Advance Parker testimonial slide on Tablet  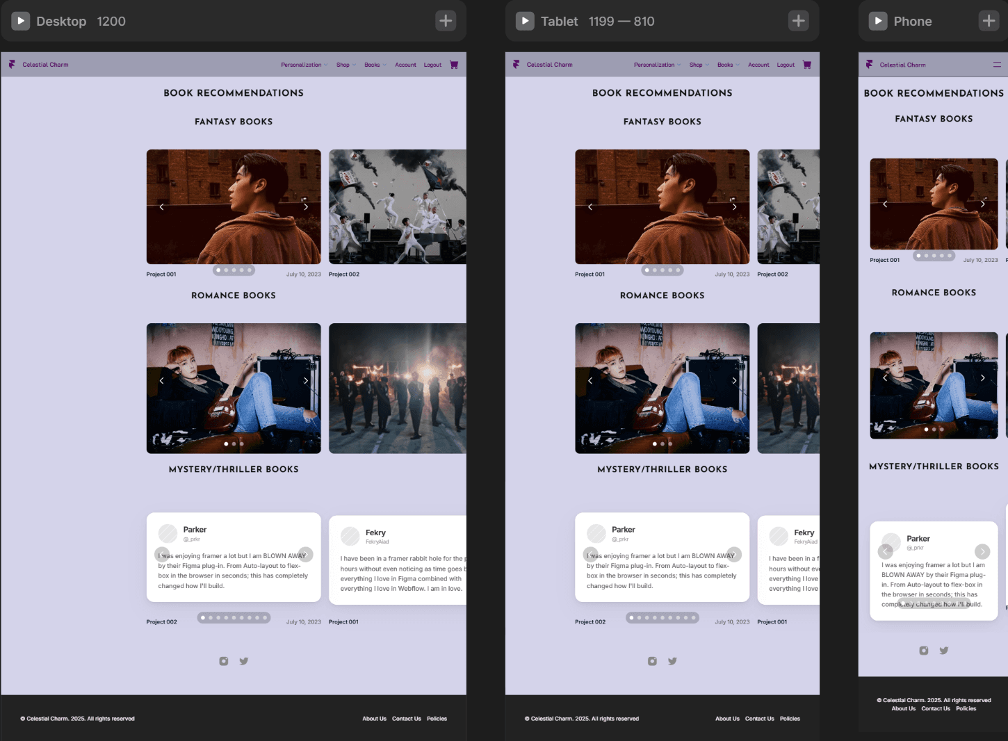734,554
